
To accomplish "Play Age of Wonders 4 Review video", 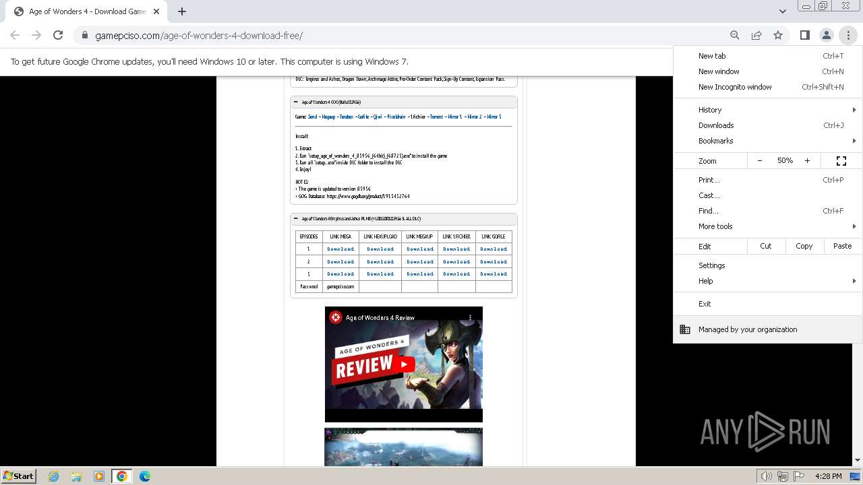I will (x=404, y=364).
